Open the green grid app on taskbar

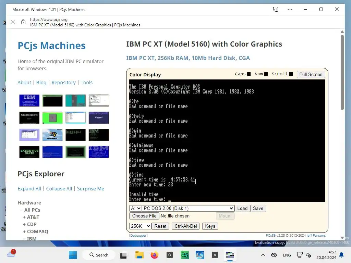[x=185, y=255]
